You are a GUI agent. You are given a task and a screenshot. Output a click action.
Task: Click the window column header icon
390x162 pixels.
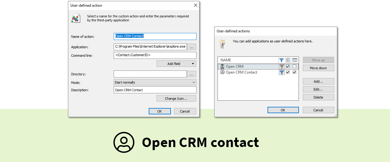click(295, 60)
